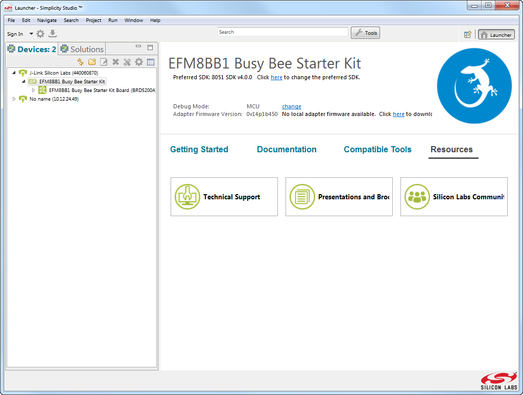The height and width of the screenshot is (395, 523).
Task: Click the Open Perspective icon
Action: [467, 35]
